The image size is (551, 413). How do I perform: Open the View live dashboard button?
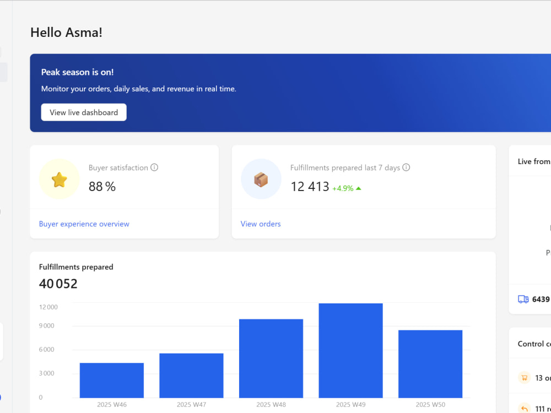click(x=84, y=112)
